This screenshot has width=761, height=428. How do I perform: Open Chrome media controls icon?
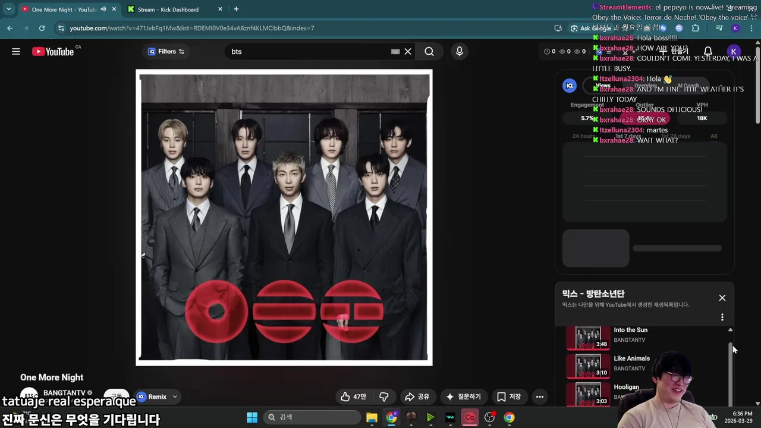(x=719, y=28)
